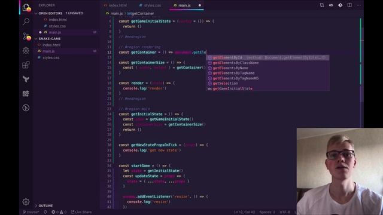Open the Run and Debug view
Viewport: 383px width, 215px height.
[26, 50]
